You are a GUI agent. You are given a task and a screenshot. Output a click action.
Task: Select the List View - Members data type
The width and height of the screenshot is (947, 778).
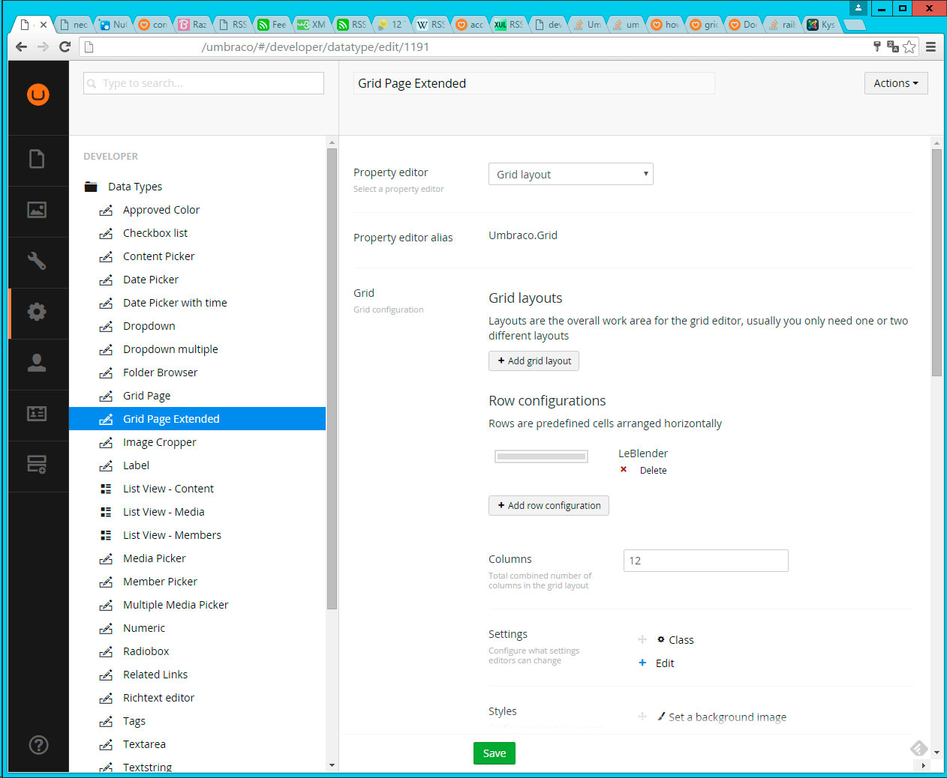[x=172, y=535]
